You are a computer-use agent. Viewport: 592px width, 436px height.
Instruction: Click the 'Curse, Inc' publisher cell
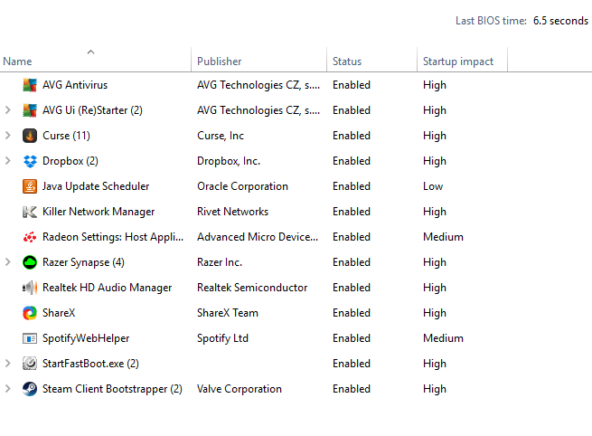pos(221,136)
